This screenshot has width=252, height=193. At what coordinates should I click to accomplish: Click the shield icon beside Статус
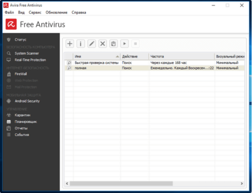point(9,39)
